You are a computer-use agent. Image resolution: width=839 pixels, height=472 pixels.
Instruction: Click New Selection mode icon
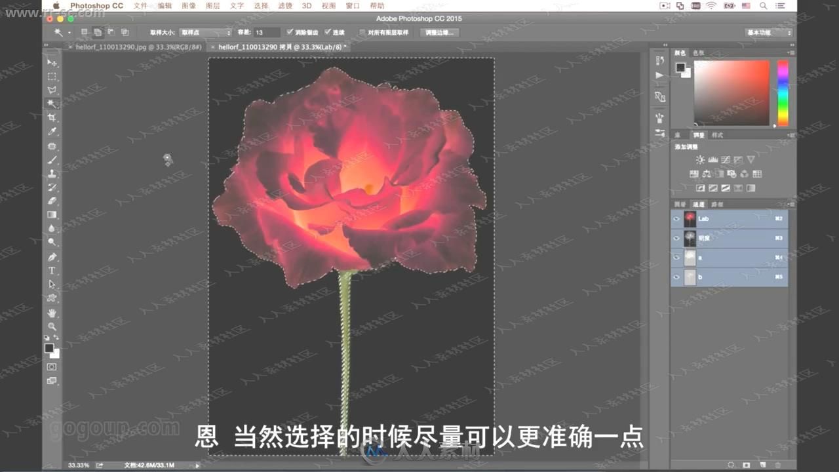coord(84,31)
